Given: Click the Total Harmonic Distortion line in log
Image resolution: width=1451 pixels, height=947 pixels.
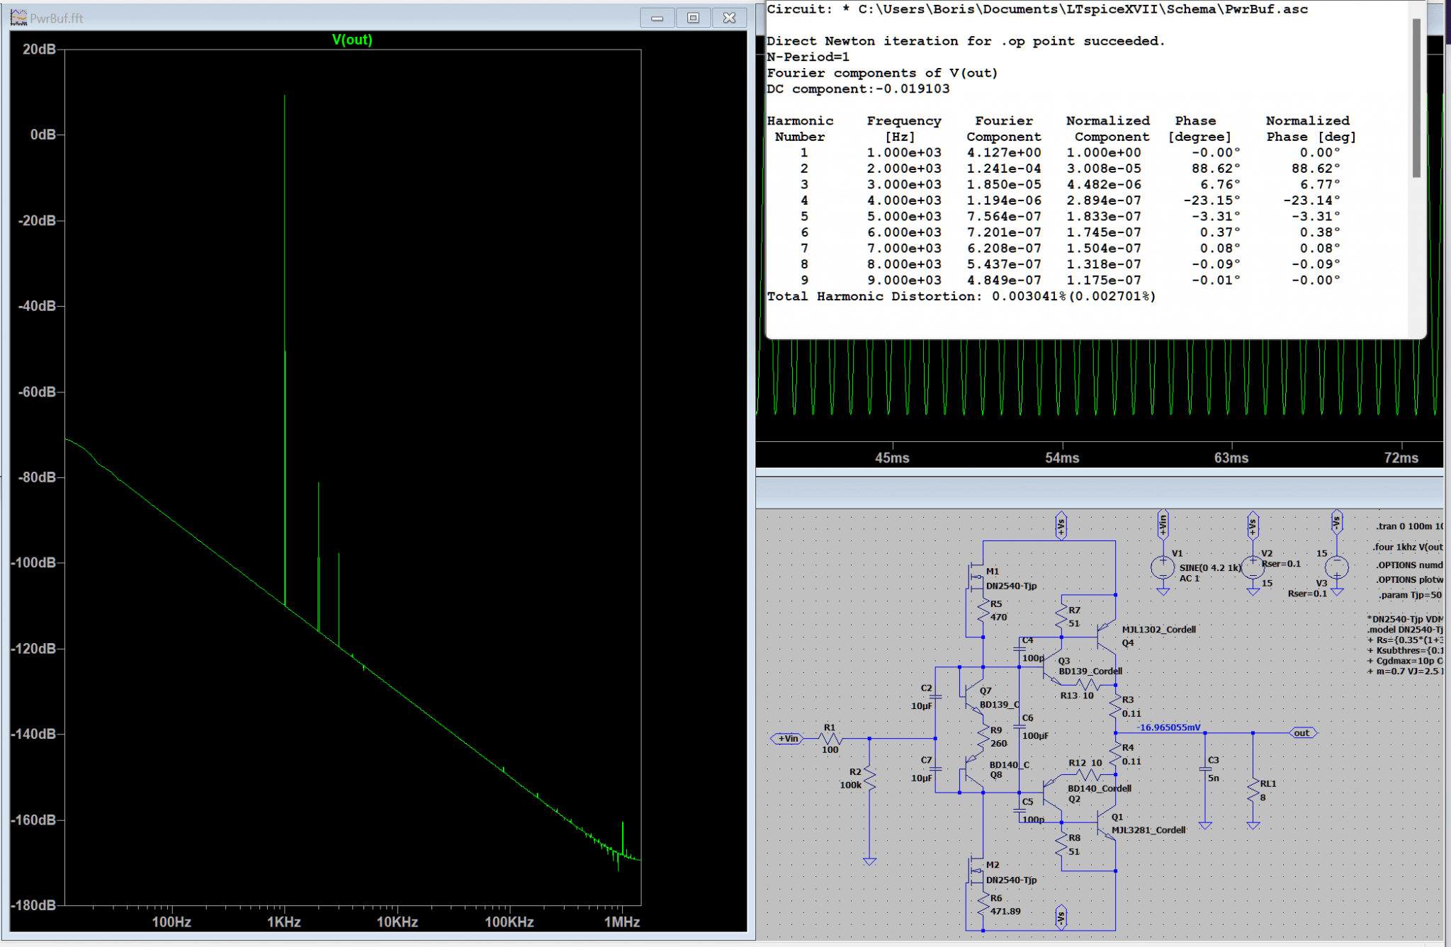Looking at the screenshot, I should 961,296.
